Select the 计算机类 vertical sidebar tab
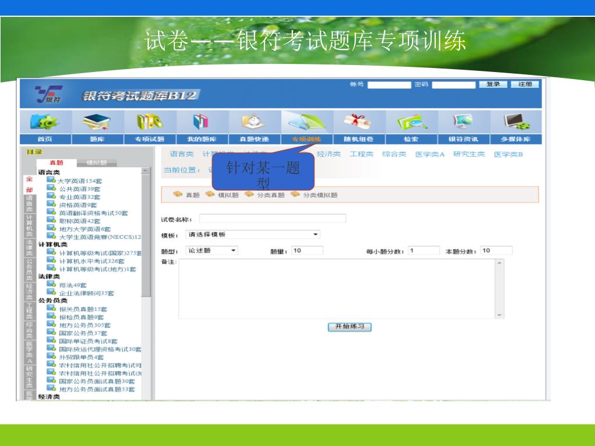The height and width of the screenshot is (446, 595). coord(29,226)
